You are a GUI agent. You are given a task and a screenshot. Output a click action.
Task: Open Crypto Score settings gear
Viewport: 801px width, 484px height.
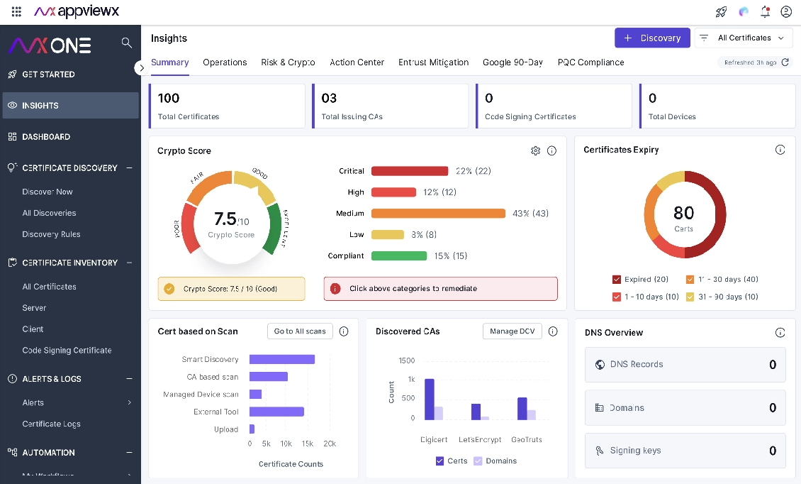(536, 150)
